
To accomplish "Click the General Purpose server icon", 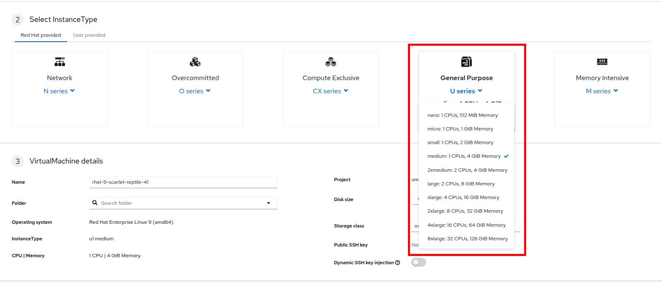I will point(466,62).
